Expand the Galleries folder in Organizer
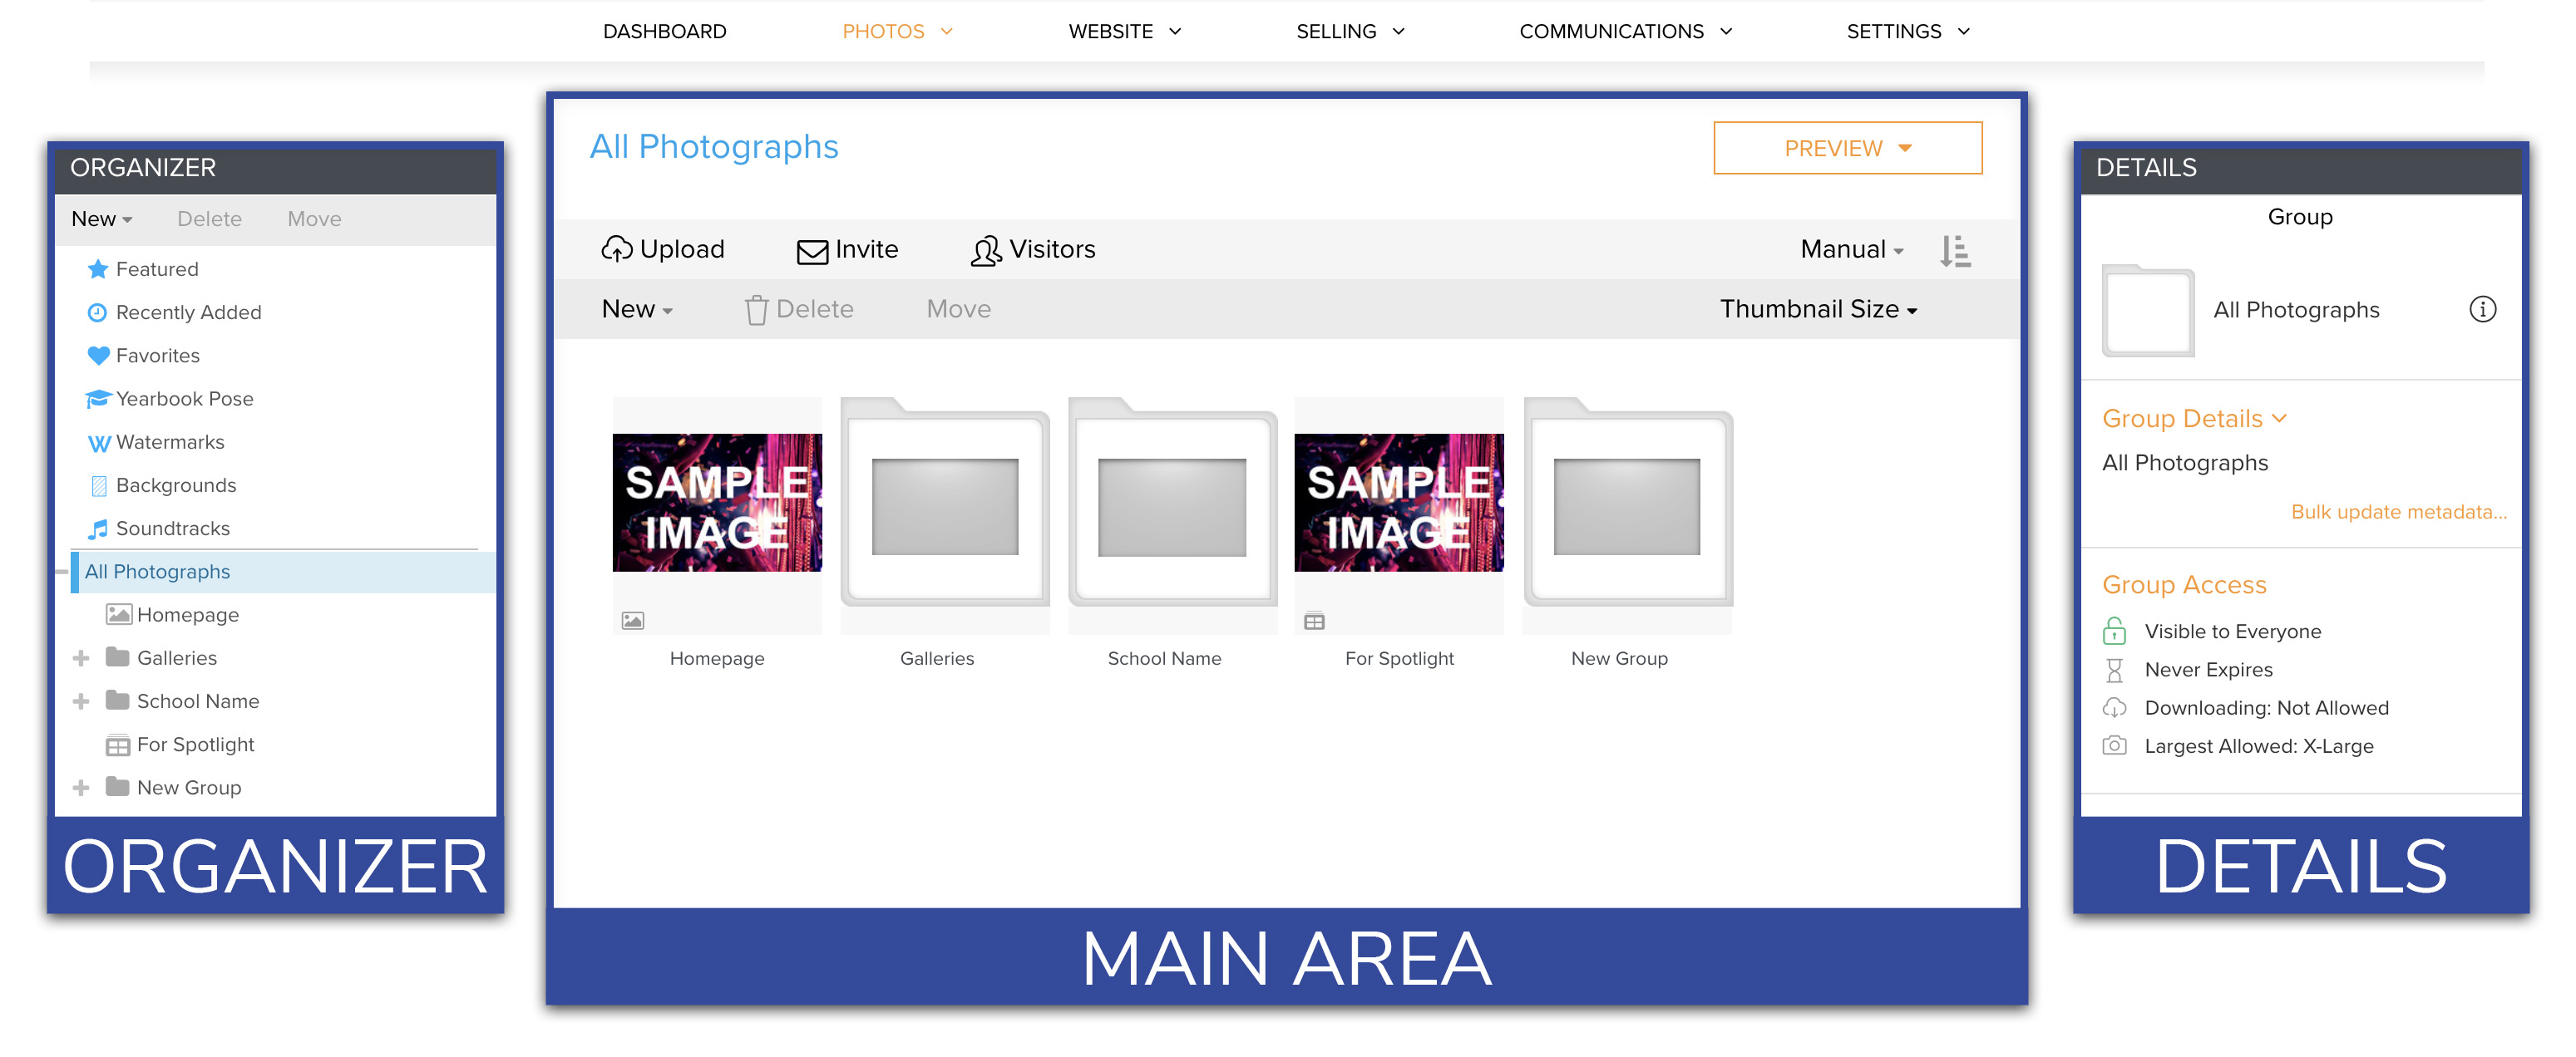 81,657
